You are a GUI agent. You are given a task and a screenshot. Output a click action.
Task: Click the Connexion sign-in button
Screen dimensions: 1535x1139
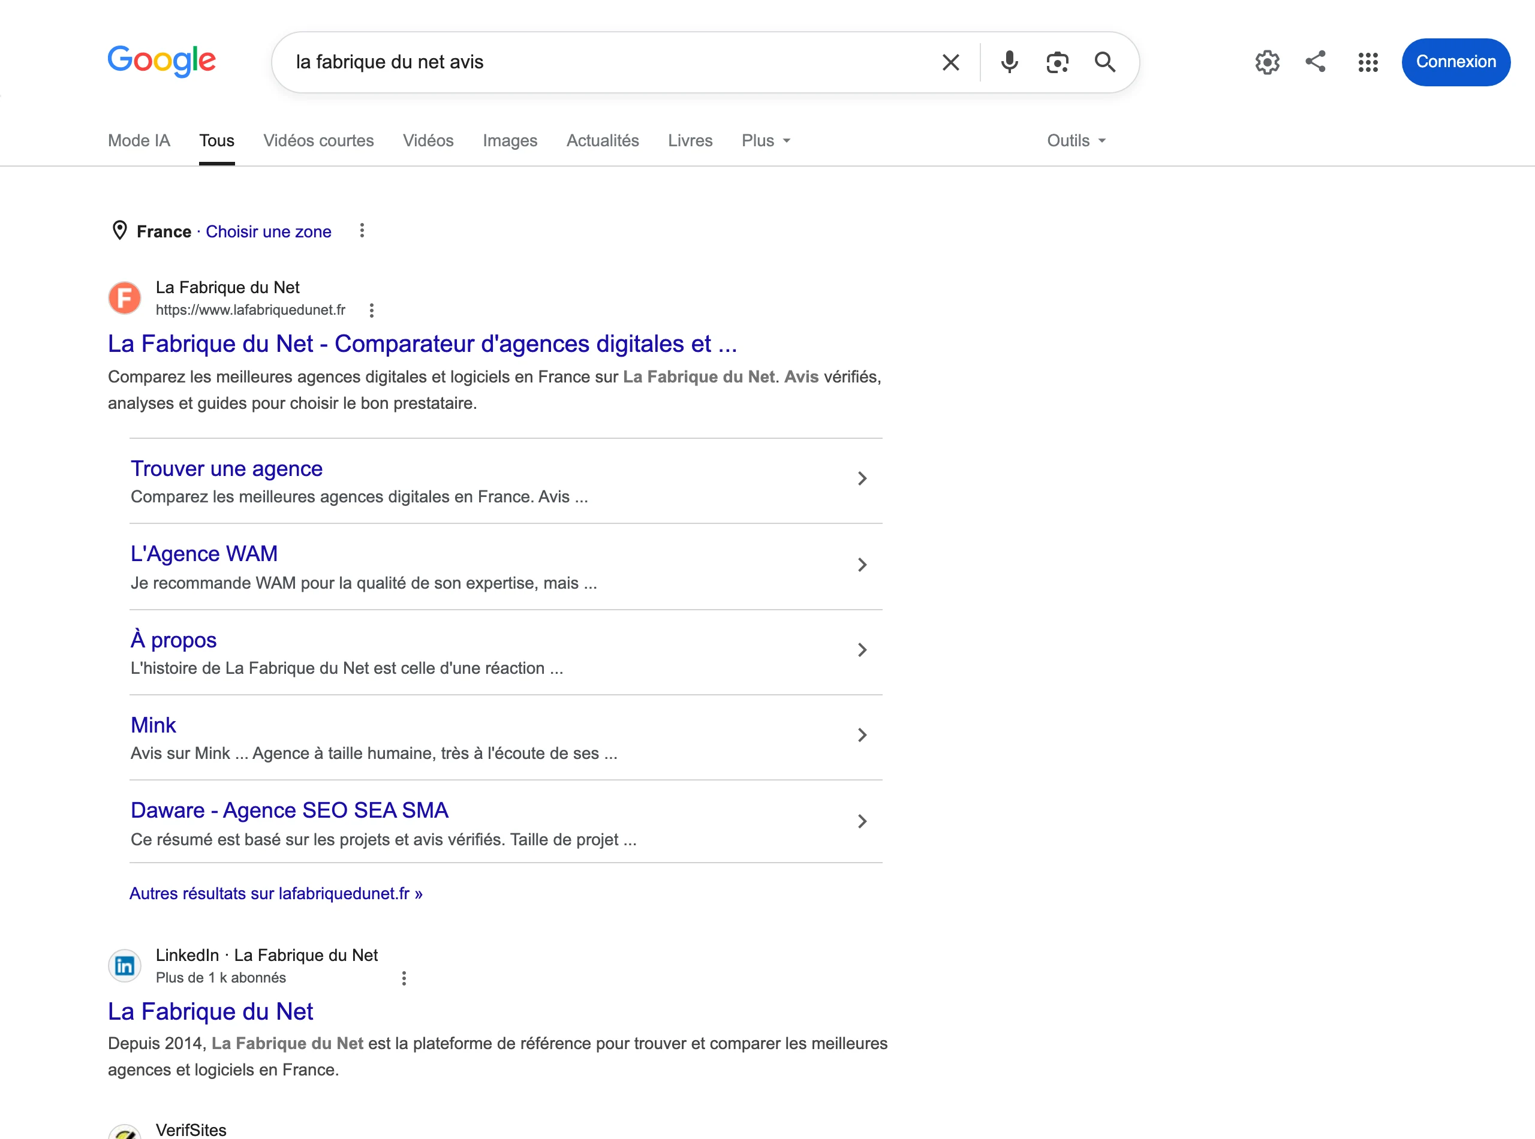[1456, 62]
